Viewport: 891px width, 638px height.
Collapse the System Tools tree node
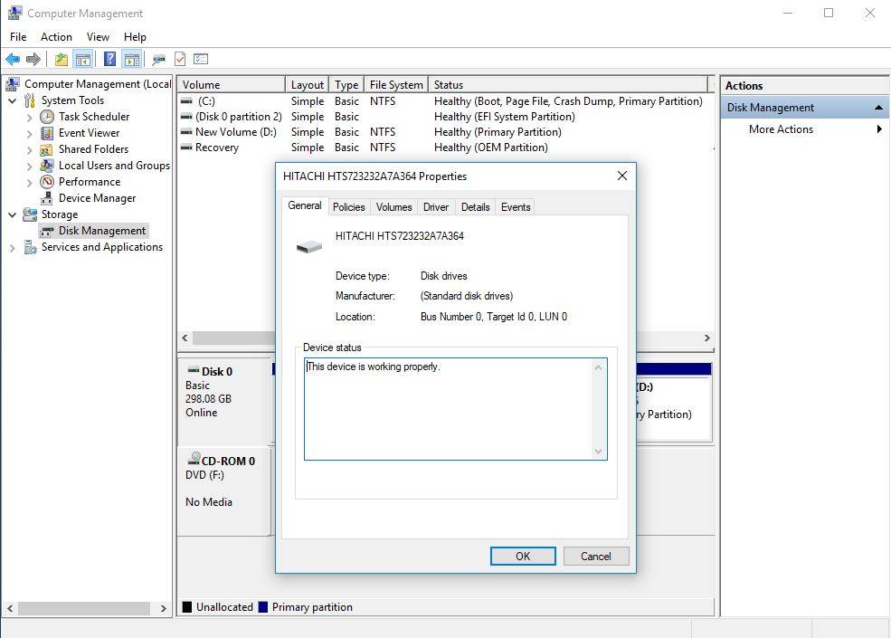point(13,100)
